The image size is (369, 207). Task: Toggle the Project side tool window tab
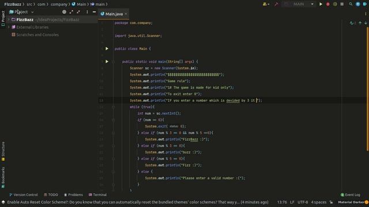(3, 18)
